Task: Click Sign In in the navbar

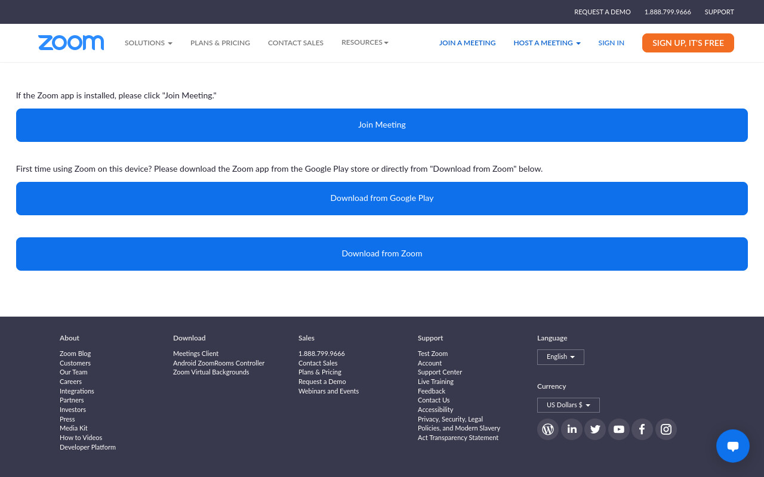Action: [611, 43]
